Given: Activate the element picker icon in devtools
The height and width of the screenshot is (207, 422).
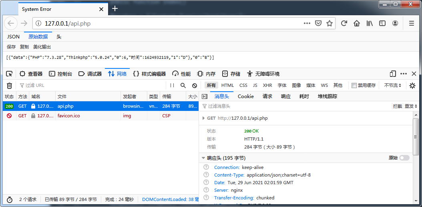Looking at the screenshot, I should coord(9,74).
